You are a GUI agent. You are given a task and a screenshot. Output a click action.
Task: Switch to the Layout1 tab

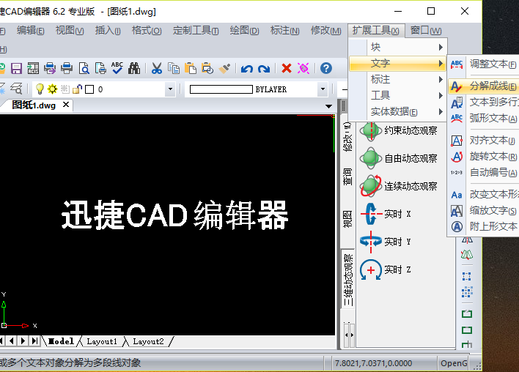point(102,341)
